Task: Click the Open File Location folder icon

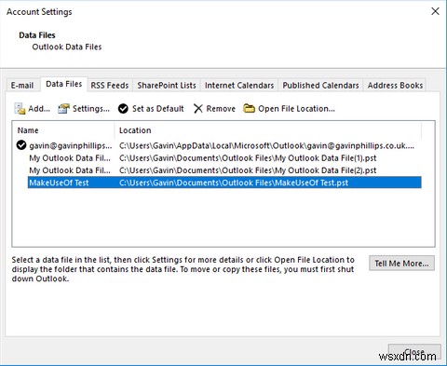Action: point(249,108)
